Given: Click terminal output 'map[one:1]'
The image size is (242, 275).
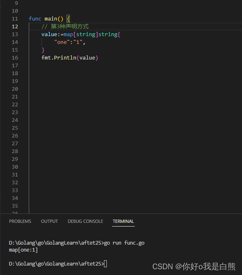Looking at the screenshot, I should pos(23,250).
